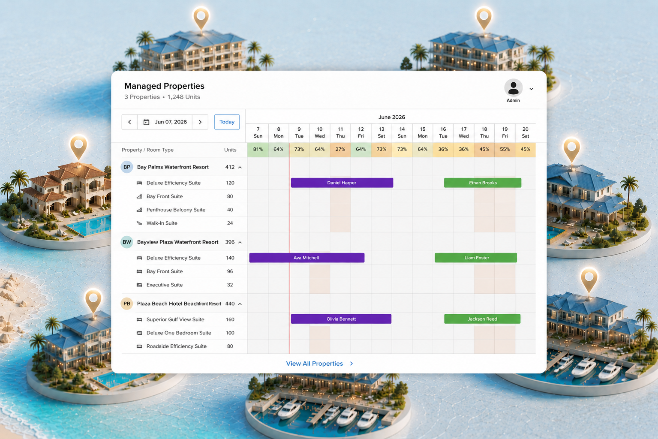The width and height of the screenshot is (658, 439).
Task: Select the 11 Thu column header
Action: 340,132
